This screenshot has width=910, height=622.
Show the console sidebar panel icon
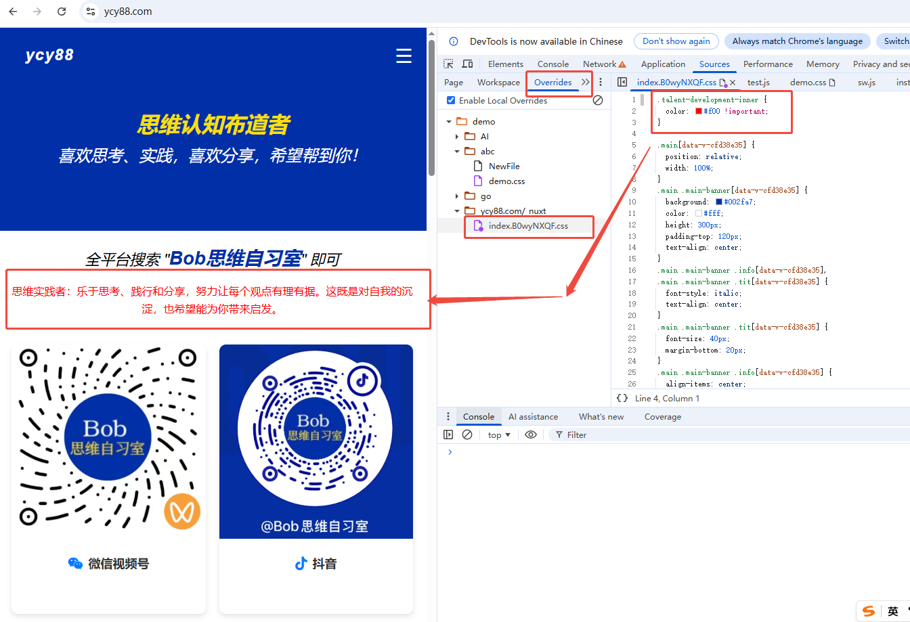click(x=448, y=435)
